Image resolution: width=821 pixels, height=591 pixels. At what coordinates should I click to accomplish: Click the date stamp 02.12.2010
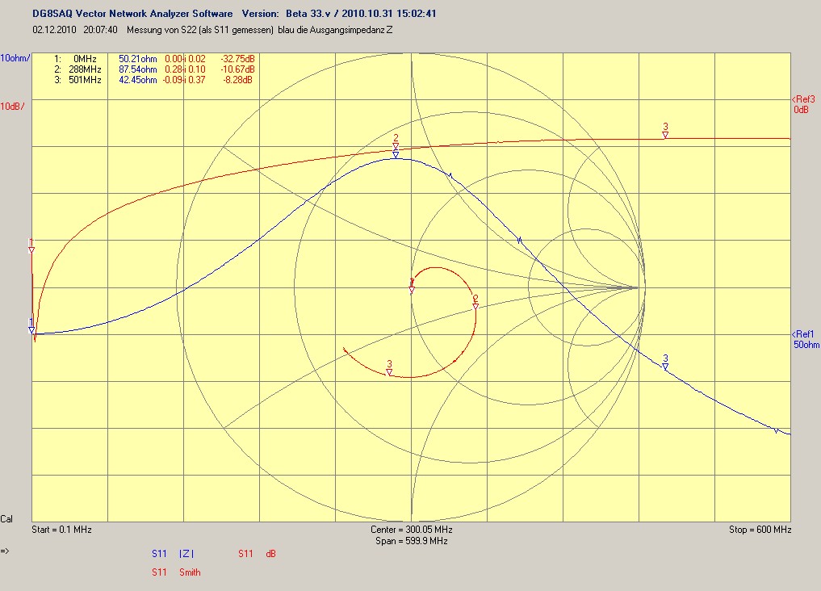coord(54,30)
